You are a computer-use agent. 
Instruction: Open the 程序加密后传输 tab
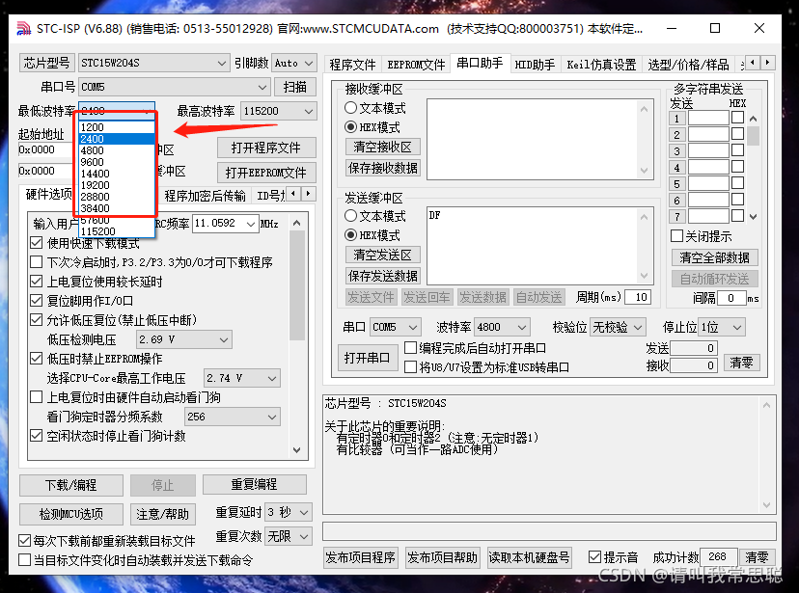tap(205, 196)
